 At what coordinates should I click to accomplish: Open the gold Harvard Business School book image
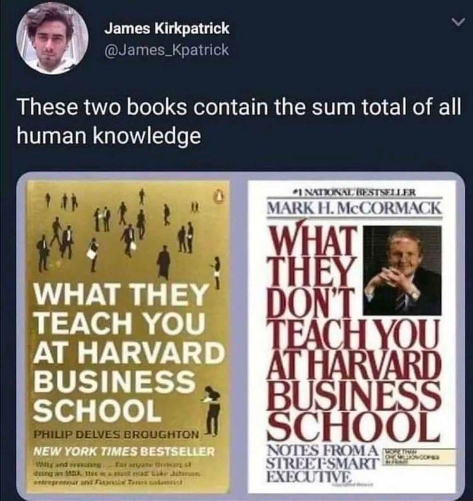point(128,337)
